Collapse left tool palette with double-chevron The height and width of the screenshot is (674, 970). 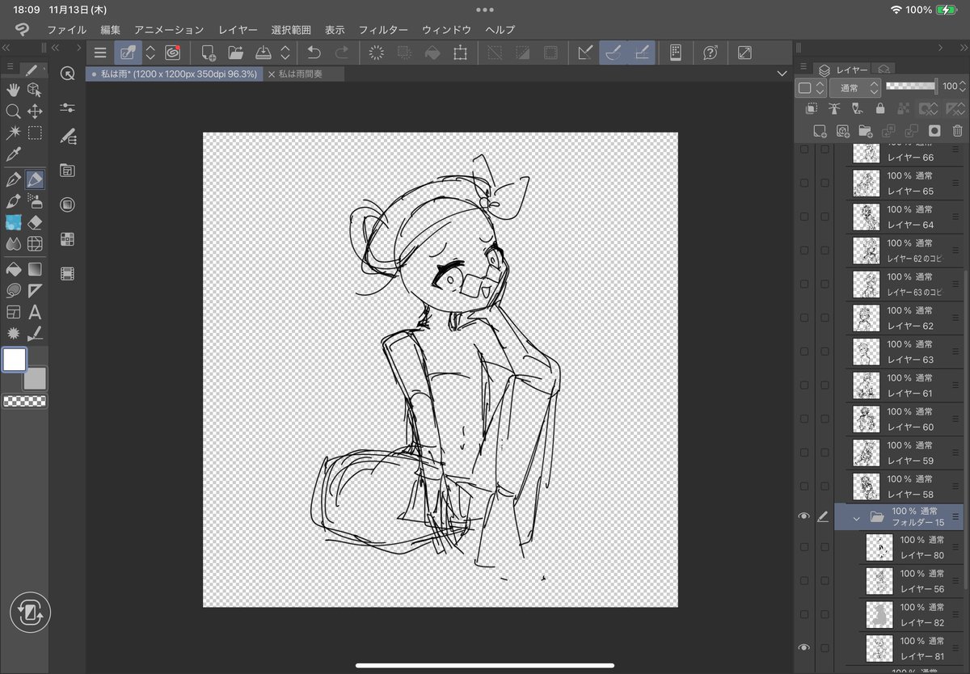pos(6,48)
